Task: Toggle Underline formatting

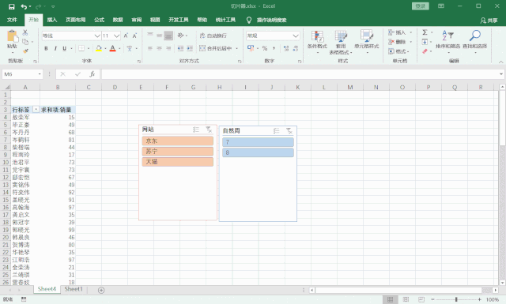Action: click(64, 48)
